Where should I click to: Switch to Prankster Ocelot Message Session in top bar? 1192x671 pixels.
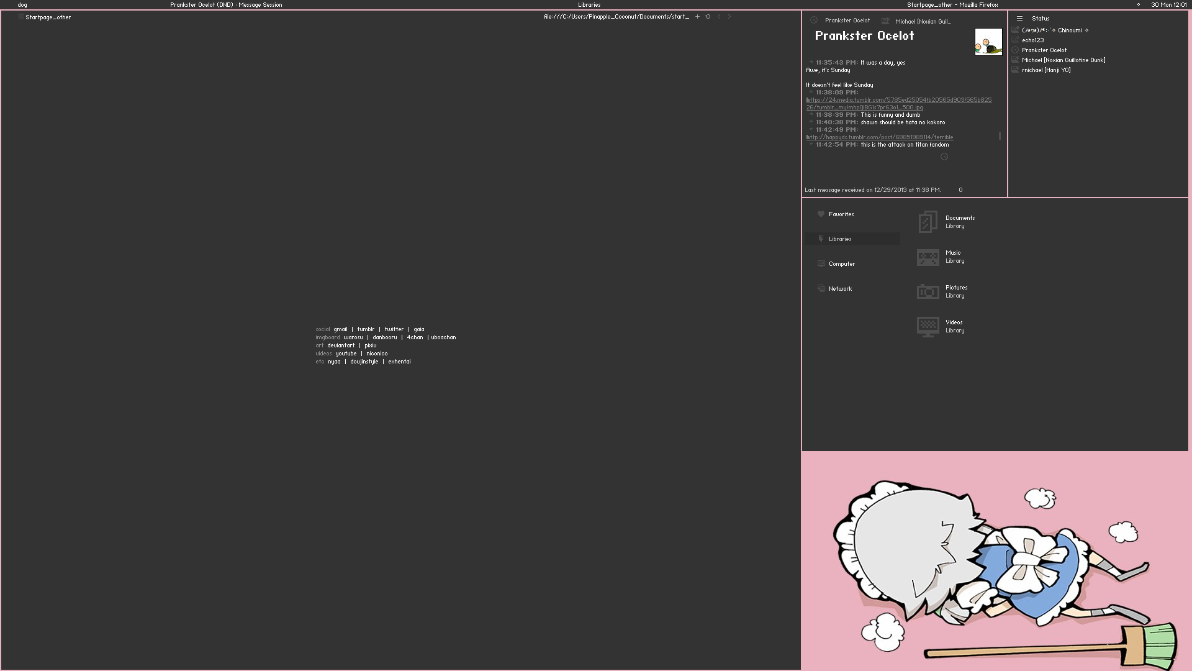(x=226, y=5)
